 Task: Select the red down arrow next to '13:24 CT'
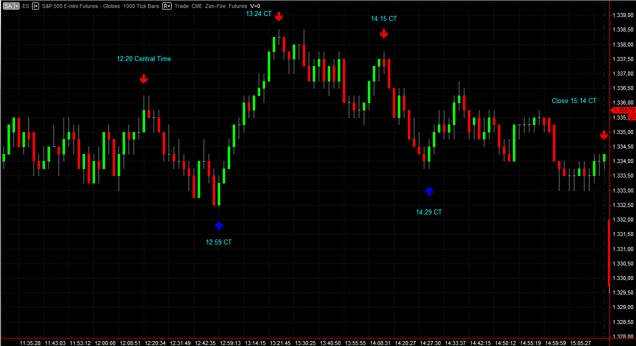tap(279, 16)
